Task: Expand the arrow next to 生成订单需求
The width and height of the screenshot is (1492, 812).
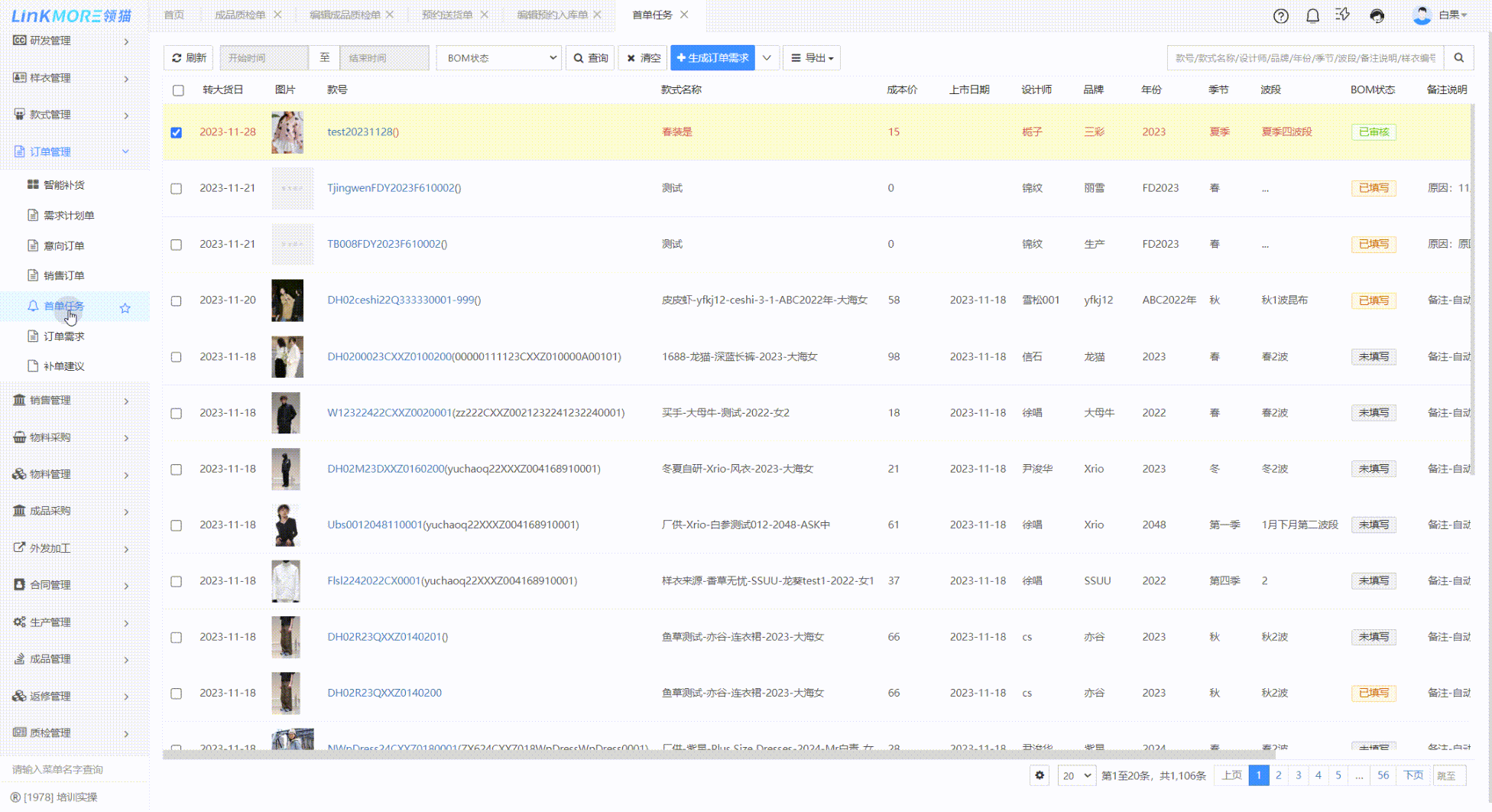Action: [767, 58]
